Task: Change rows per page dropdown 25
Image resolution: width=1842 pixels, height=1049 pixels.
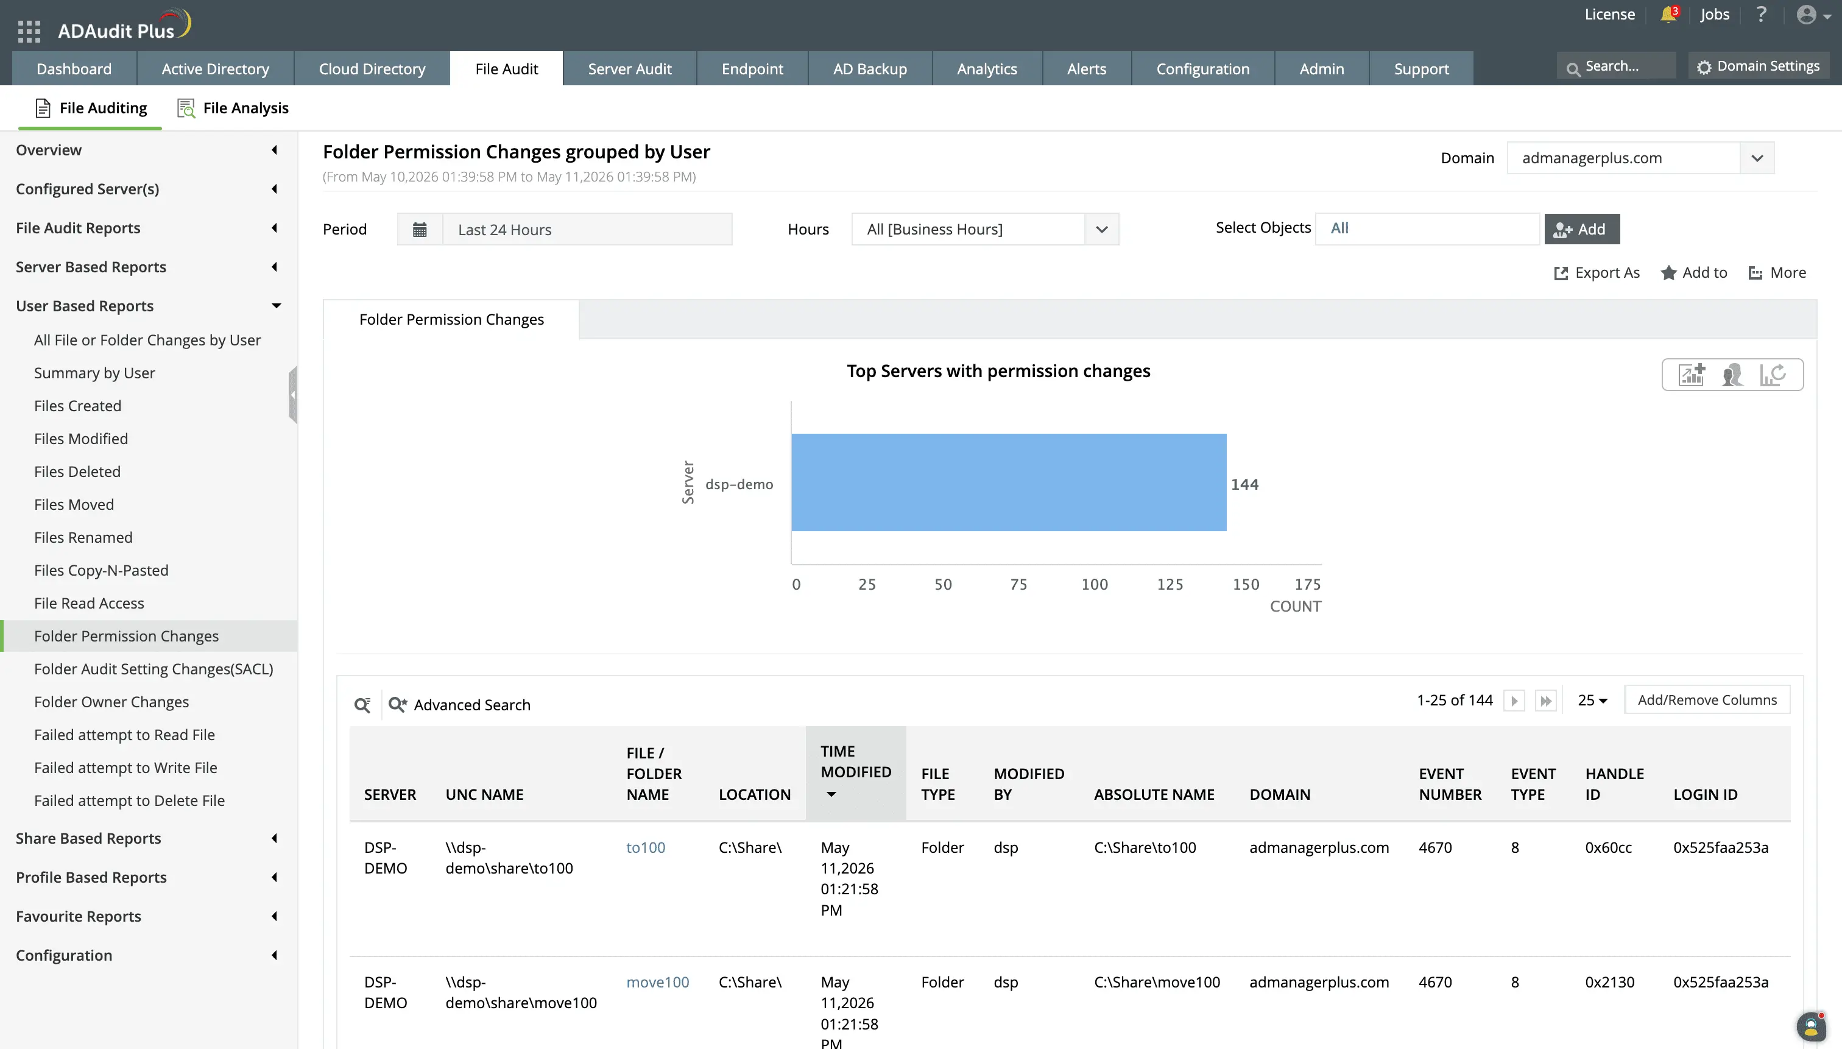Action: tap(1593, 701)
